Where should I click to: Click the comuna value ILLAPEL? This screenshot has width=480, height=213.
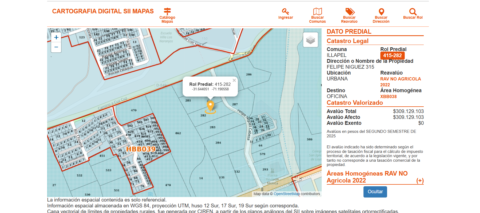click(x=336, y=55)
